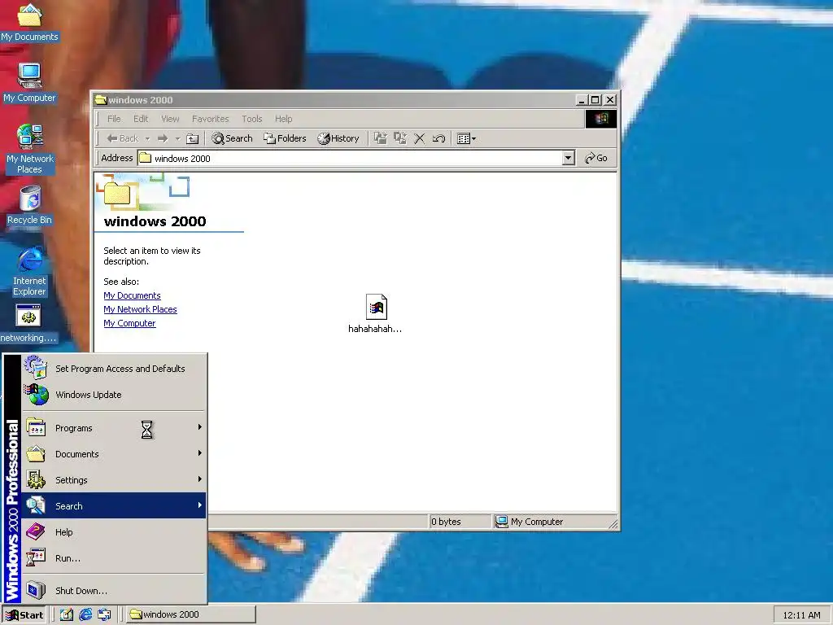Expand Documents submenu
The image size is (833, 625).
(x=114, y=454)
